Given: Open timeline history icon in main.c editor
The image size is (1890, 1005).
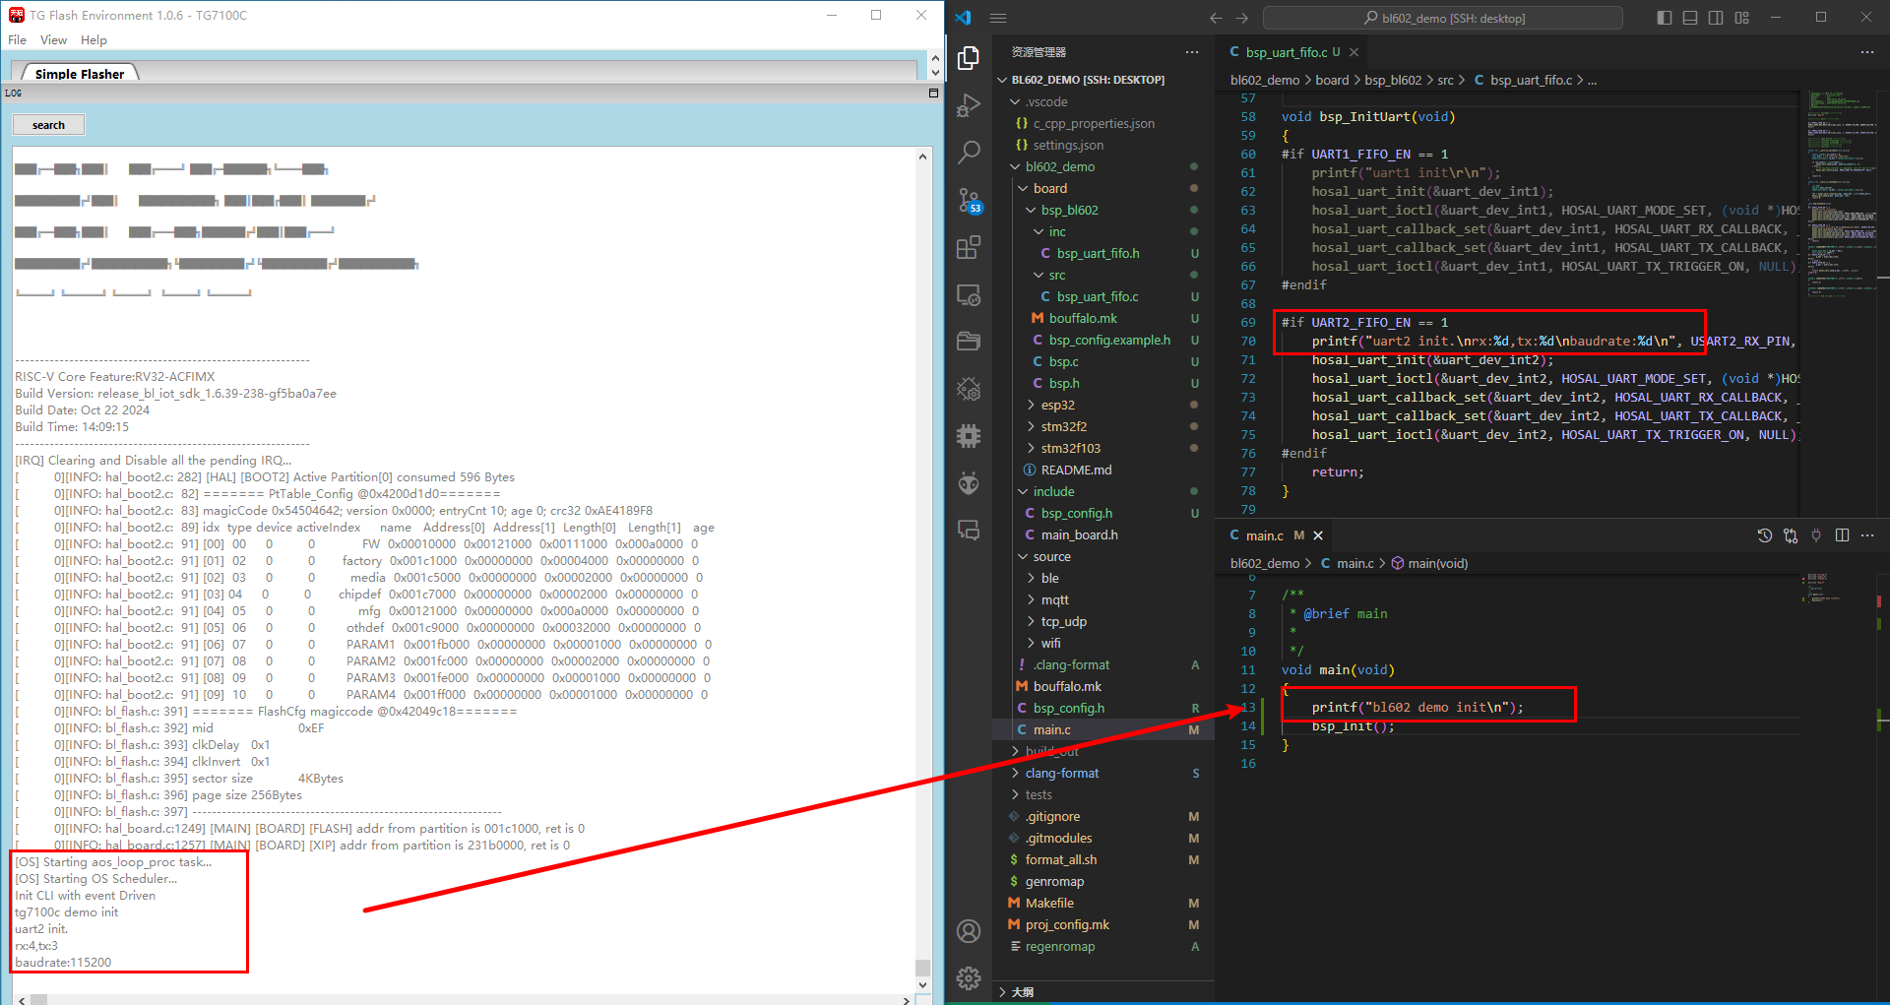Looking at the screenshot, I should pos(1765,535).
